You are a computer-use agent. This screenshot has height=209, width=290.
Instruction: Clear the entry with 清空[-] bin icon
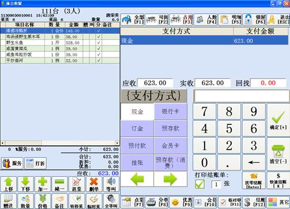point(278,154)
